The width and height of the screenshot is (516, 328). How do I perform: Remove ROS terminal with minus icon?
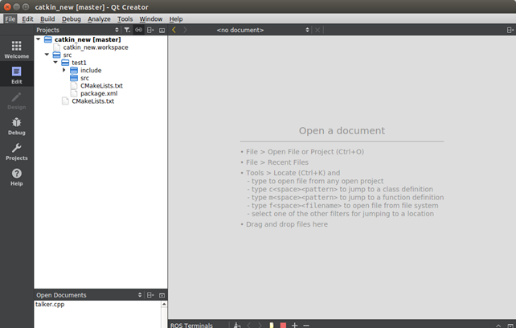point(306,325)
